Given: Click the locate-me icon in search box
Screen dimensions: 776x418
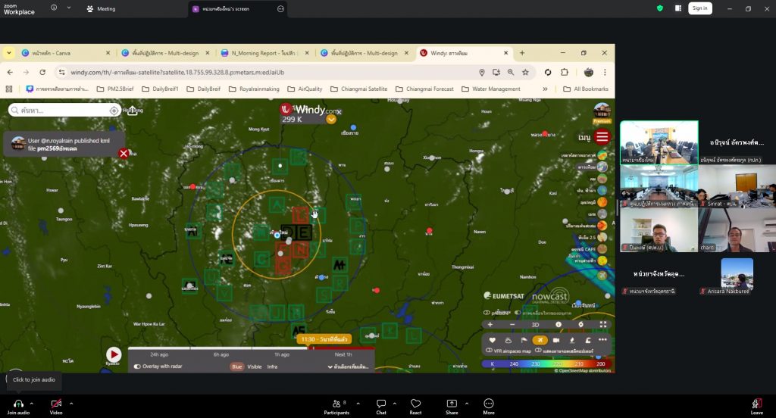Looking at the screenshot, I should point(114,111).
